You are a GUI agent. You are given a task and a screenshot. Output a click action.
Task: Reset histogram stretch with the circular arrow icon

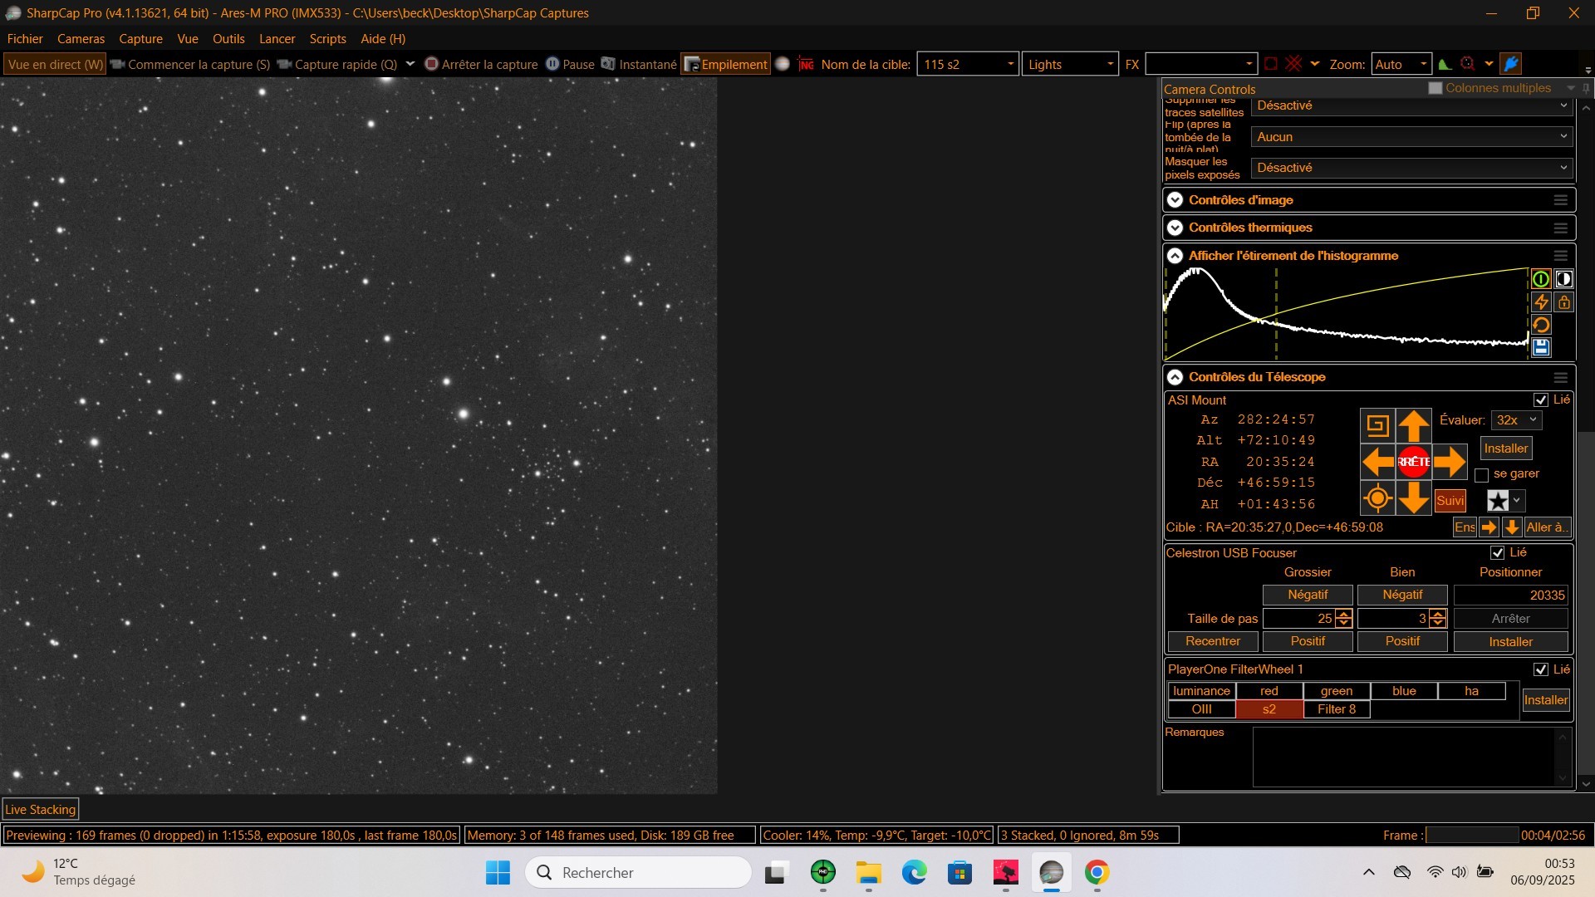click(1541, 325)
